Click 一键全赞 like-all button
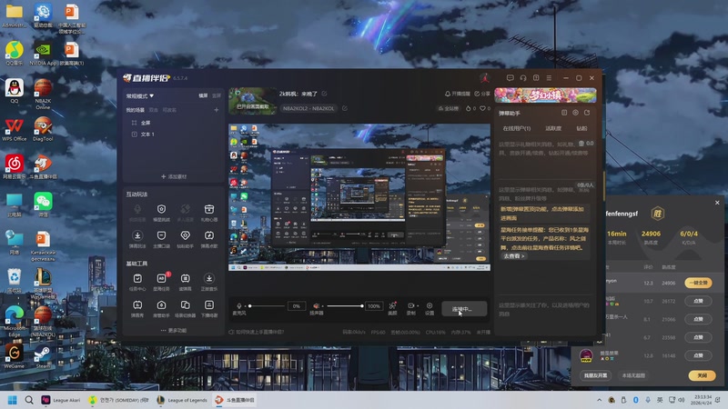The height and width of the screenshot is (409, 728). [698, 283]
